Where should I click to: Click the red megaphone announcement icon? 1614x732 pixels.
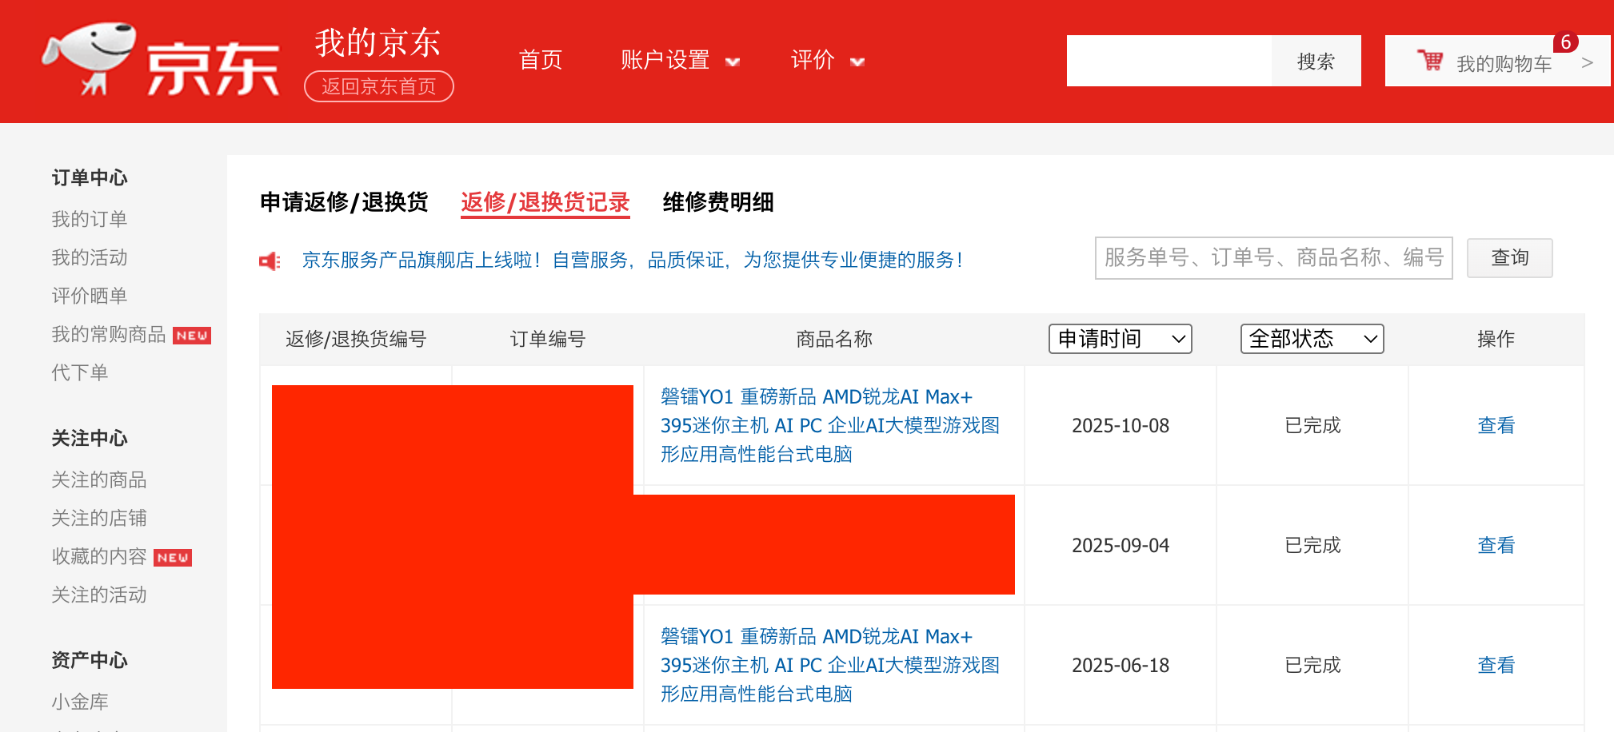click(270, 261)
